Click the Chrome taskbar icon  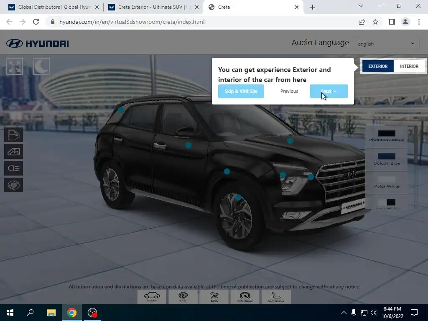pos(72,313)
